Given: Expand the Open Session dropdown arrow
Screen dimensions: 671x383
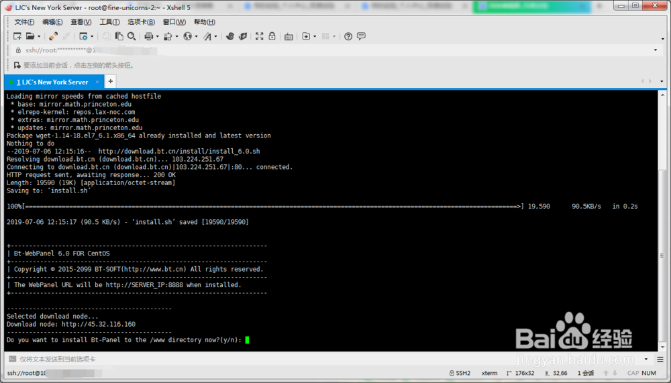Looking at the screenshot, I should pos(39,36).
